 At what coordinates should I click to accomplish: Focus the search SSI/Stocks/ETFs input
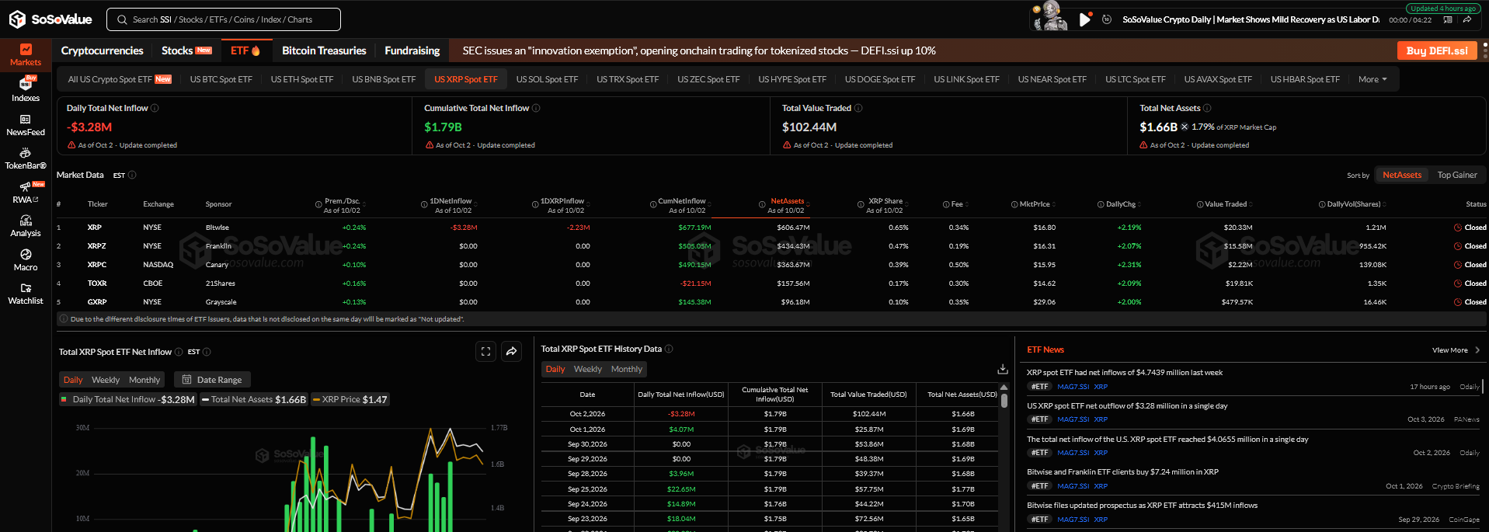click(x=224, y=19)
